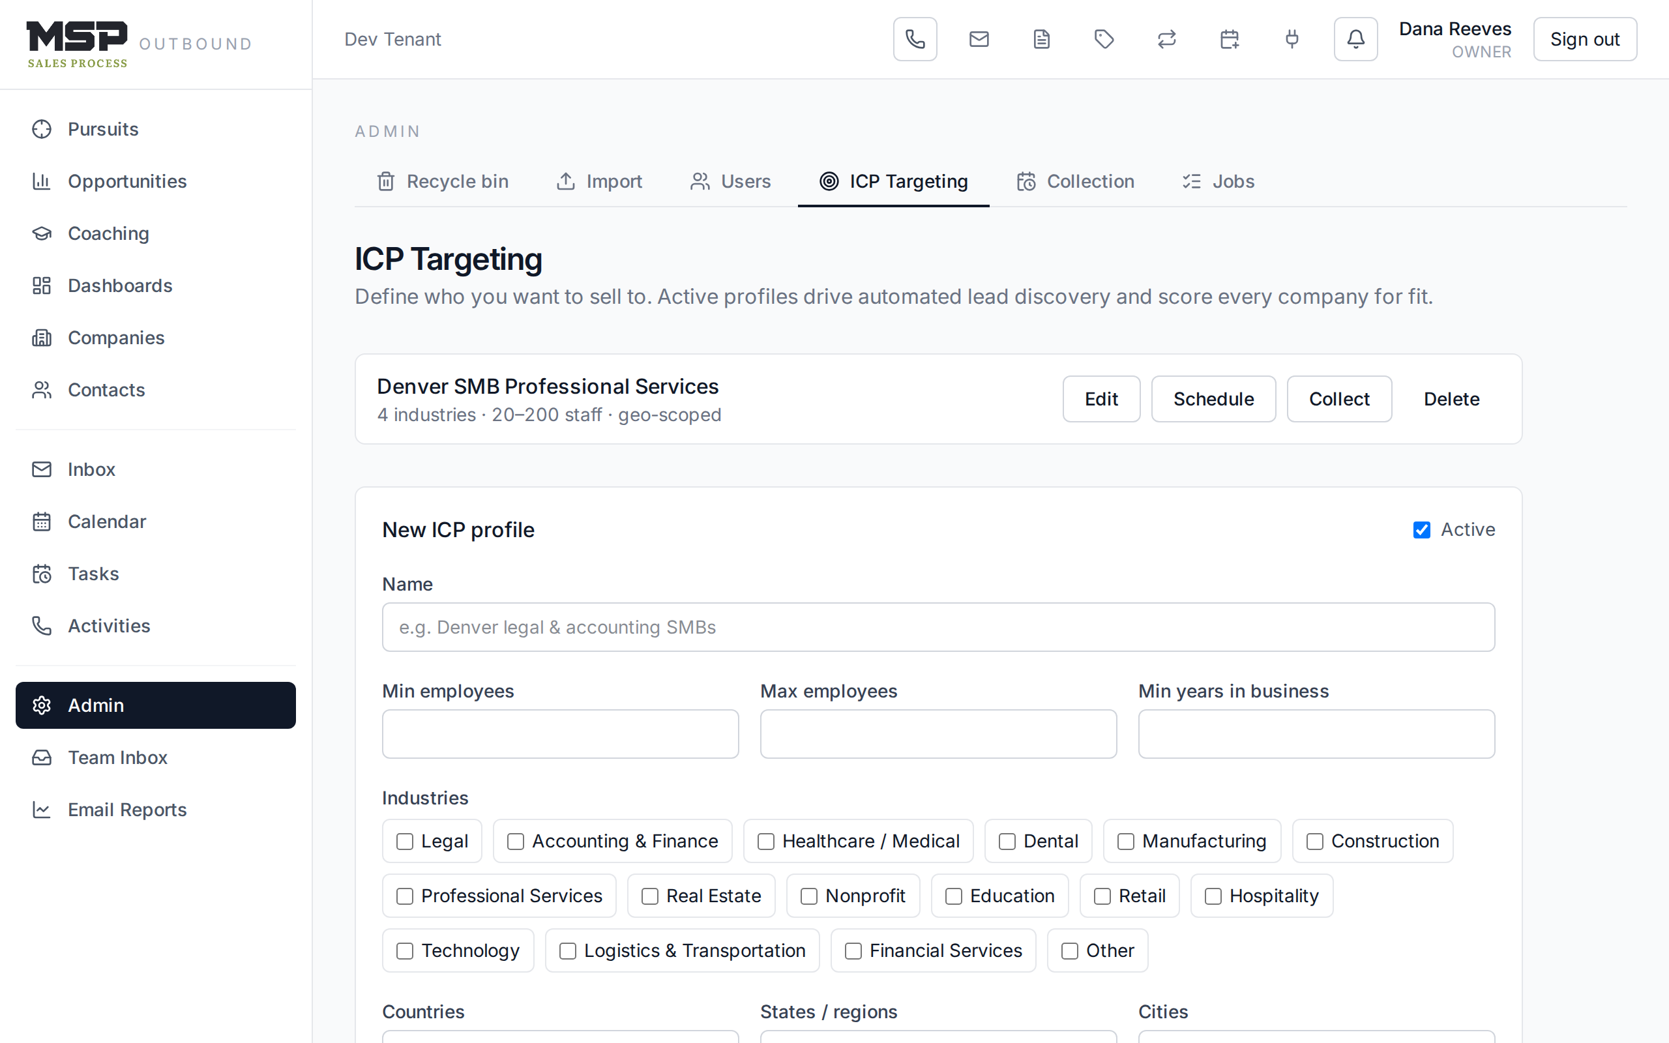The width and height of the screenshot is (1669, 1043).
Task: Click the phone dialer icon in header
Action: point(915,39)
